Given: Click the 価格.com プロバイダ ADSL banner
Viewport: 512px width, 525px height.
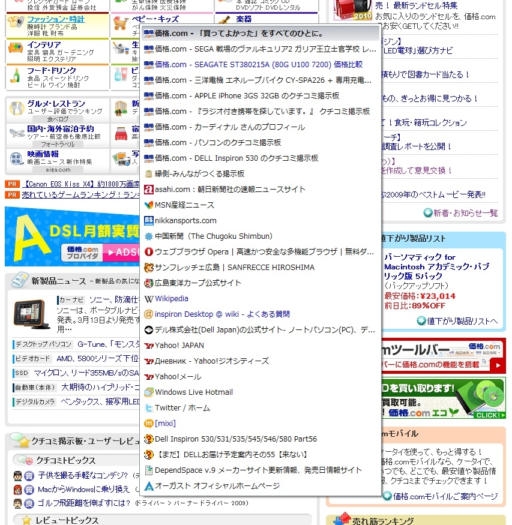Looking at the screenshot, I should [x=72, y=236].
